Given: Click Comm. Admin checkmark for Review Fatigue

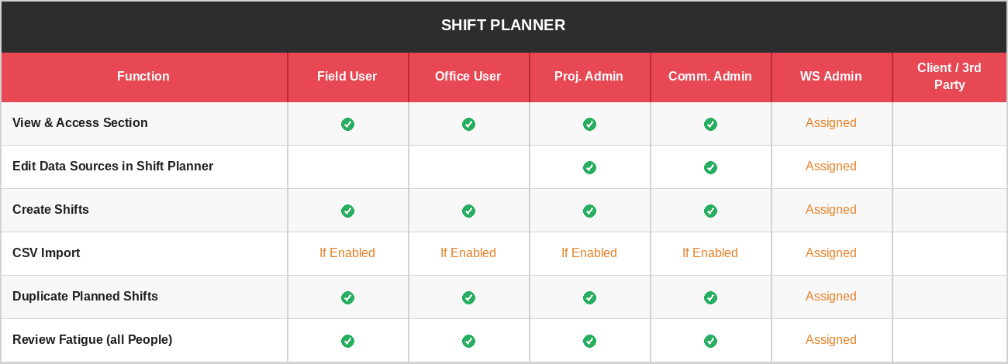Looking at the screenshot, I should (x=710, y=341).
